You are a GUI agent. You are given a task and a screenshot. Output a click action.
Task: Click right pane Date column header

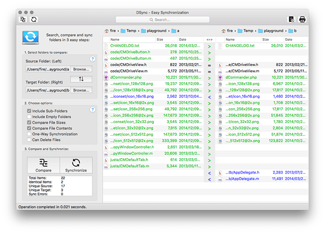pos(296,39)
